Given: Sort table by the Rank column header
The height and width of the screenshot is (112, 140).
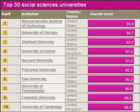Looking at the screenshot, I should click(x=6, y=14).
